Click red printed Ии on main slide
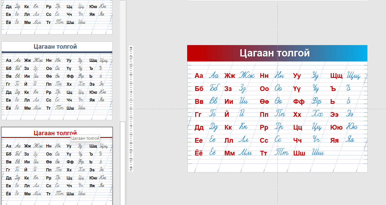Screen dimensions: 386x205 tap(229, 102)
